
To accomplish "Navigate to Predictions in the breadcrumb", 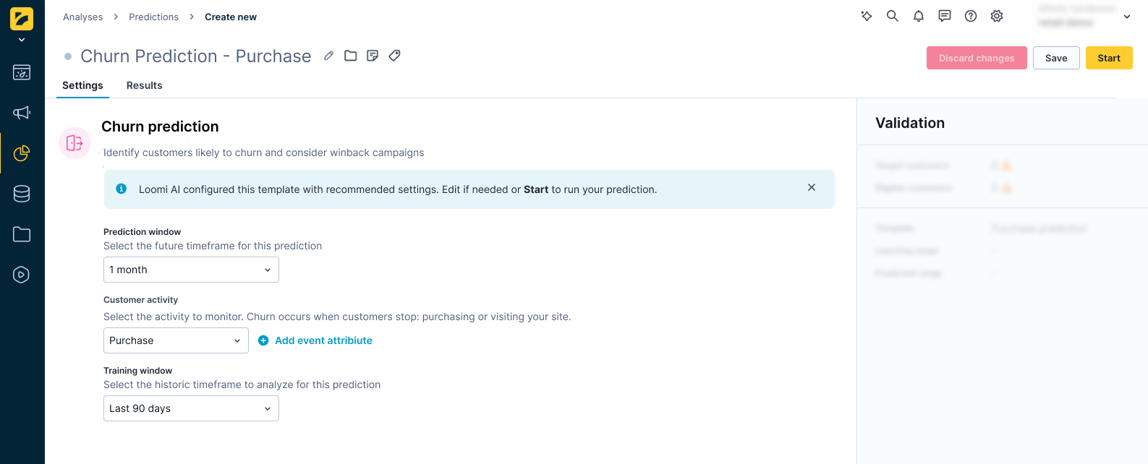I will 153,17.
